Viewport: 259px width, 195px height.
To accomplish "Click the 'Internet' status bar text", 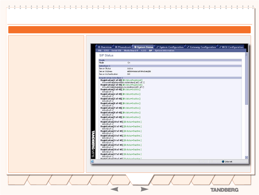I will point(228,162).
